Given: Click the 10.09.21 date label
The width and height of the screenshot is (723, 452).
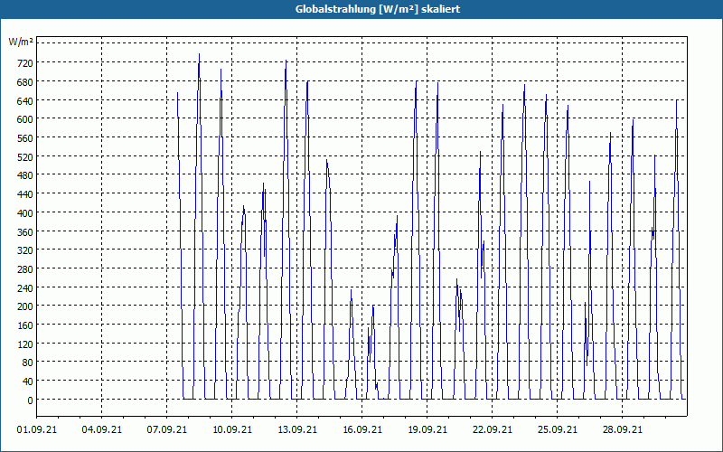Looking at the screenshot, I should coord(232,430).
